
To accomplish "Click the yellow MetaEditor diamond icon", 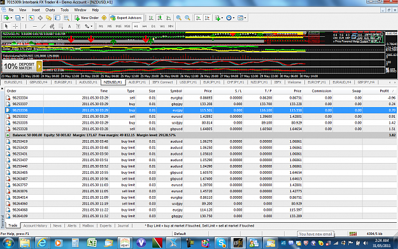I will 104,18.
